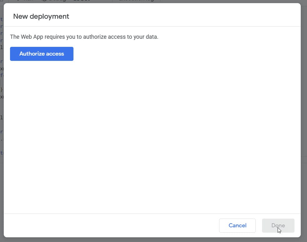The image size is (307, 242).
Task: Select the Execution log panel header
Action: [x=137, y=1]
